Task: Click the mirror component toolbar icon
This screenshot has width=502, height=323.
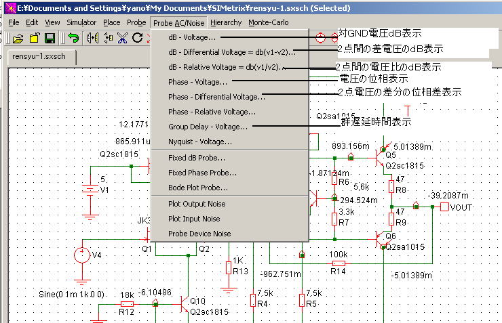Action: pyautogui.click(x=92, y=38)
